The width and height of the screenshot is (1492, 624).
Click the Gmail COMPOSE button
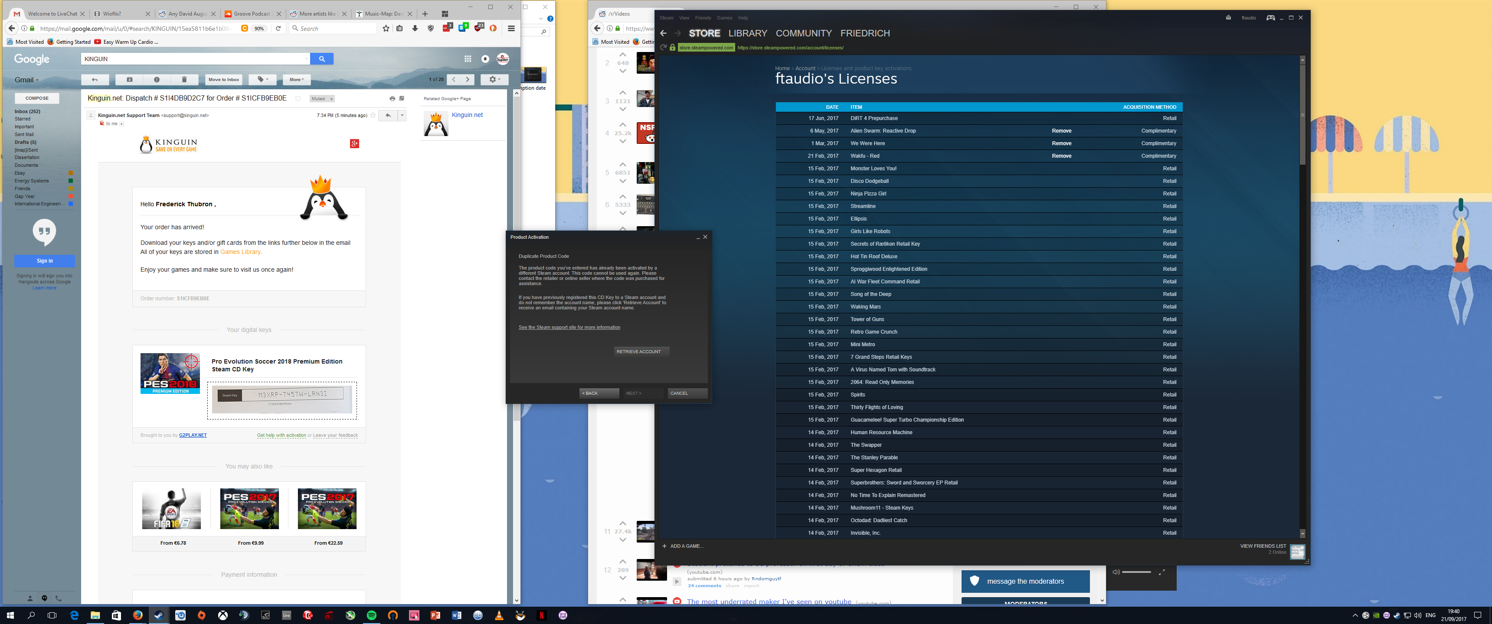tap(37, 98)
